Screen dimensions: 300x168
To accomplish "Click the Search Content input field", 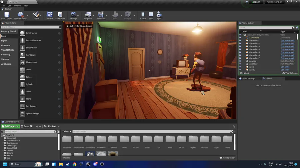I will pos(151,131).
